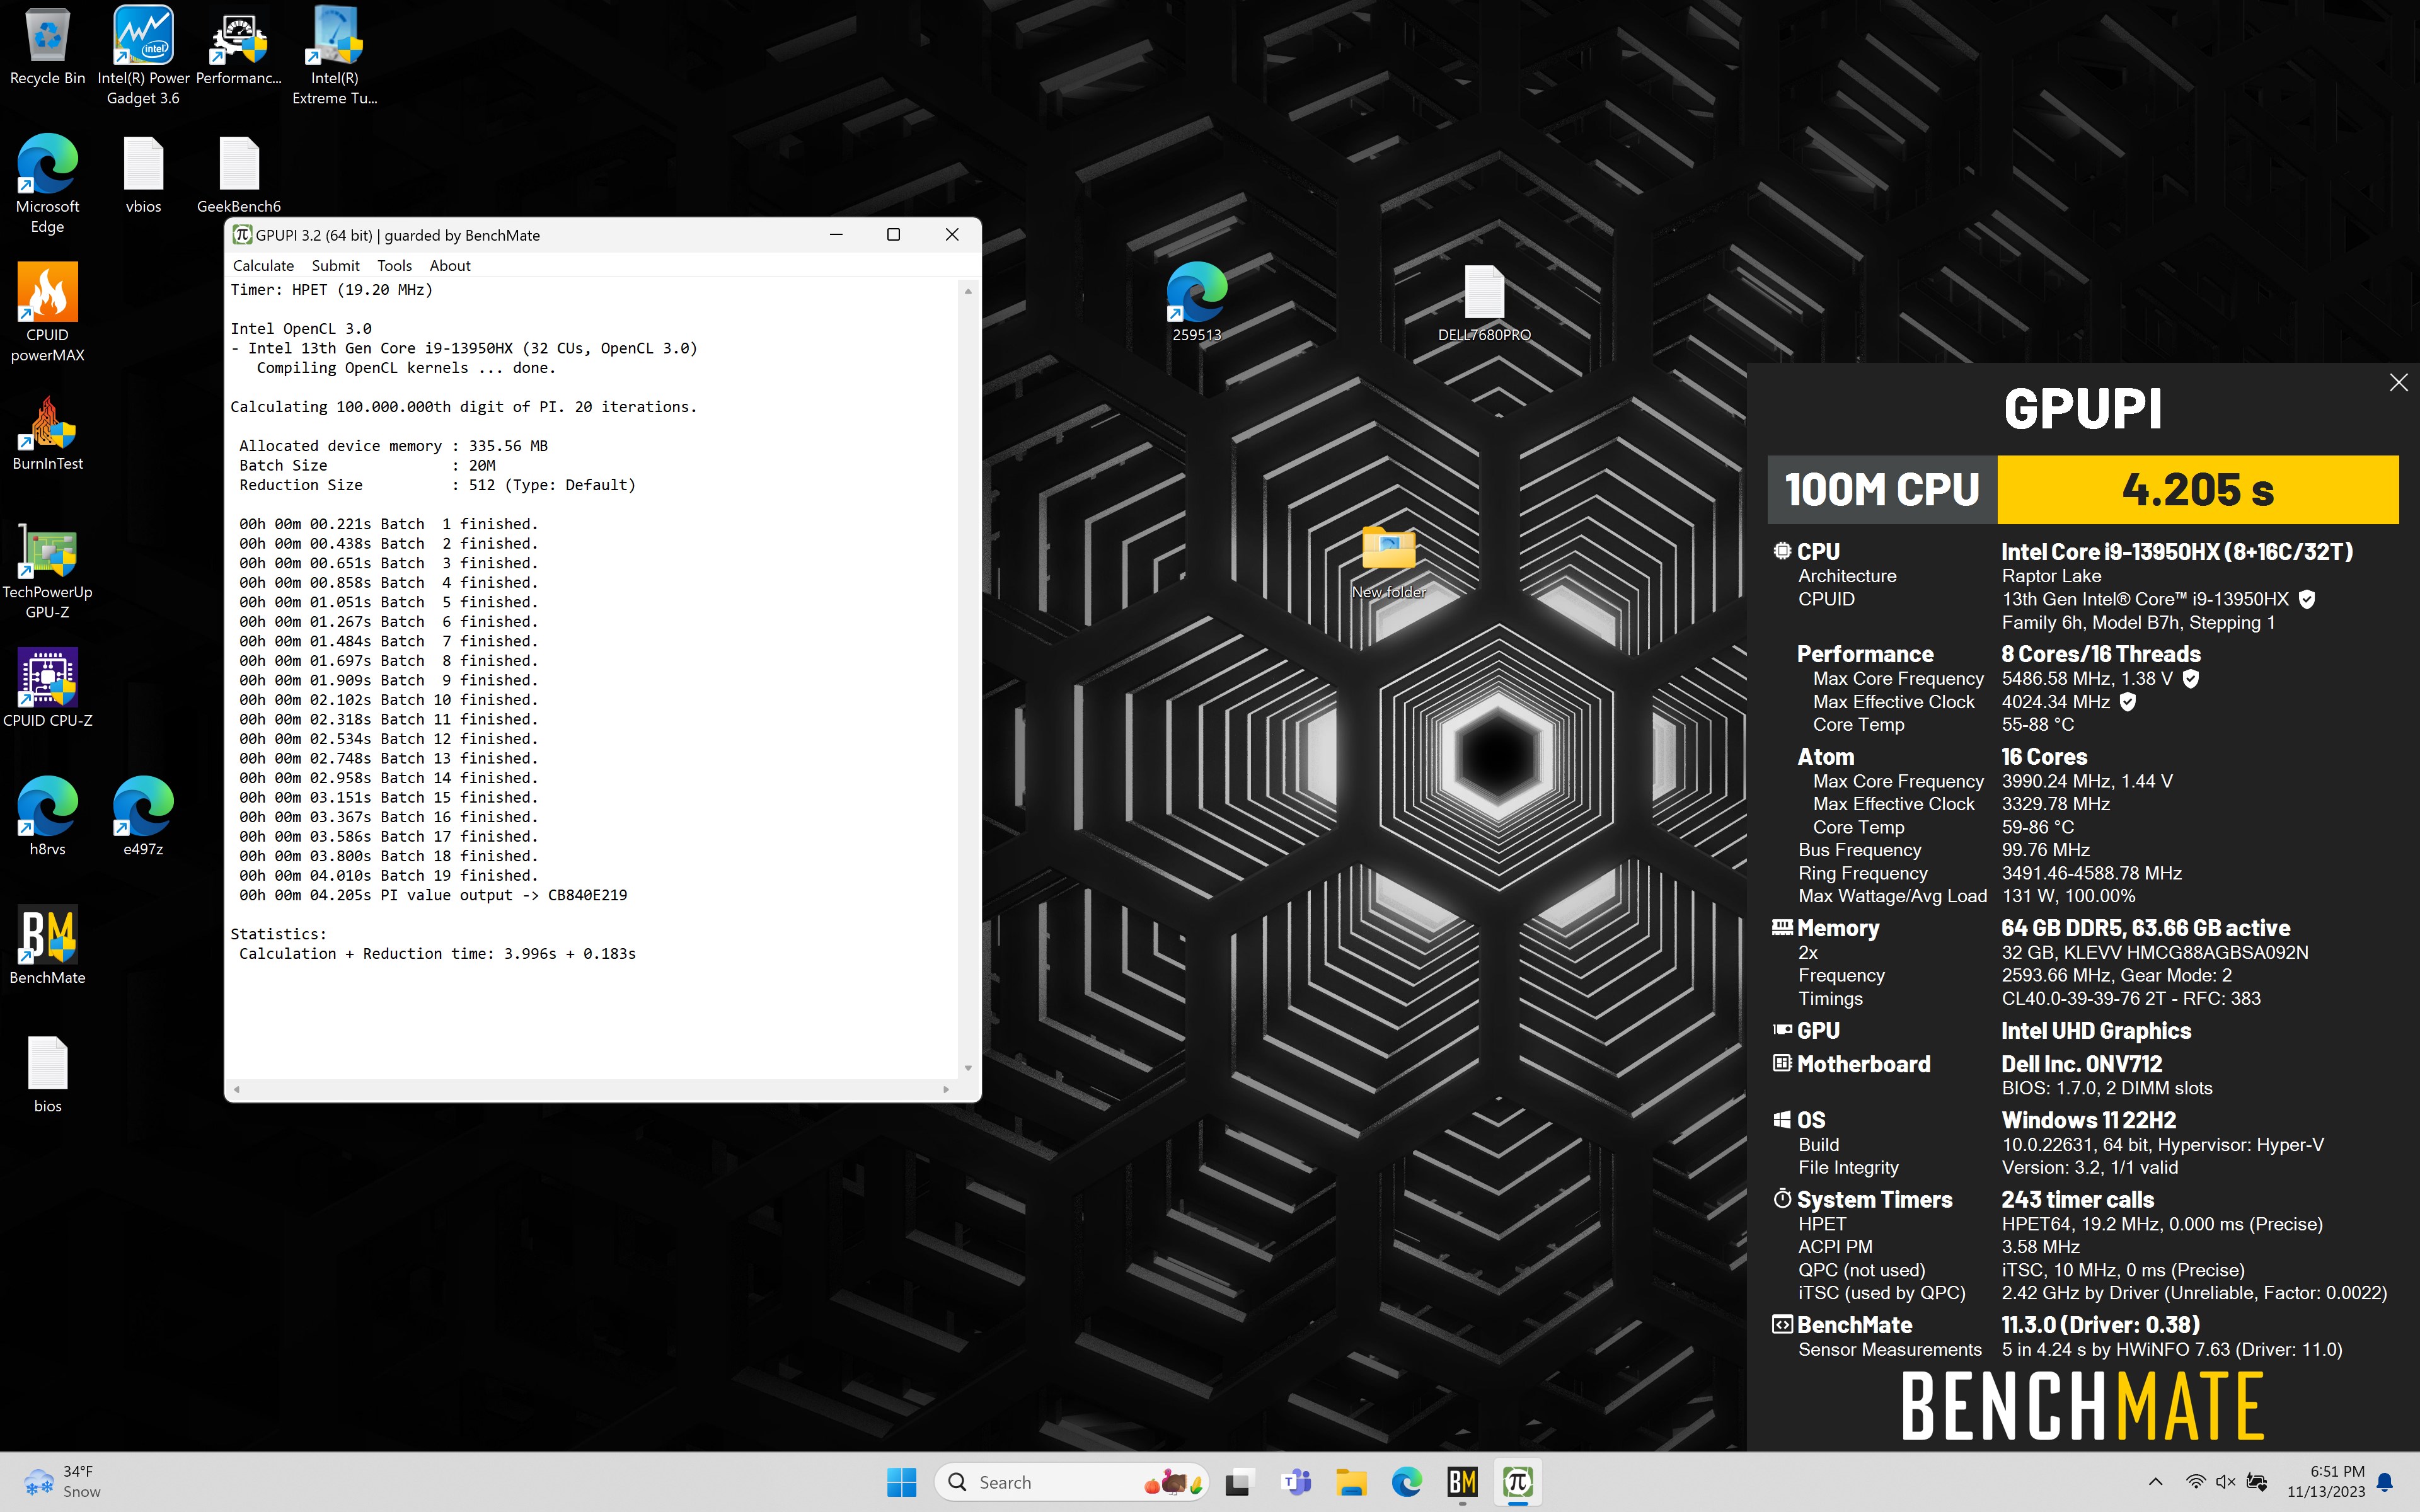The image size is (2420, 1512).
Task: Click the down arrow of GPUPI vertical scrollbar
Action: point(968,1068)
